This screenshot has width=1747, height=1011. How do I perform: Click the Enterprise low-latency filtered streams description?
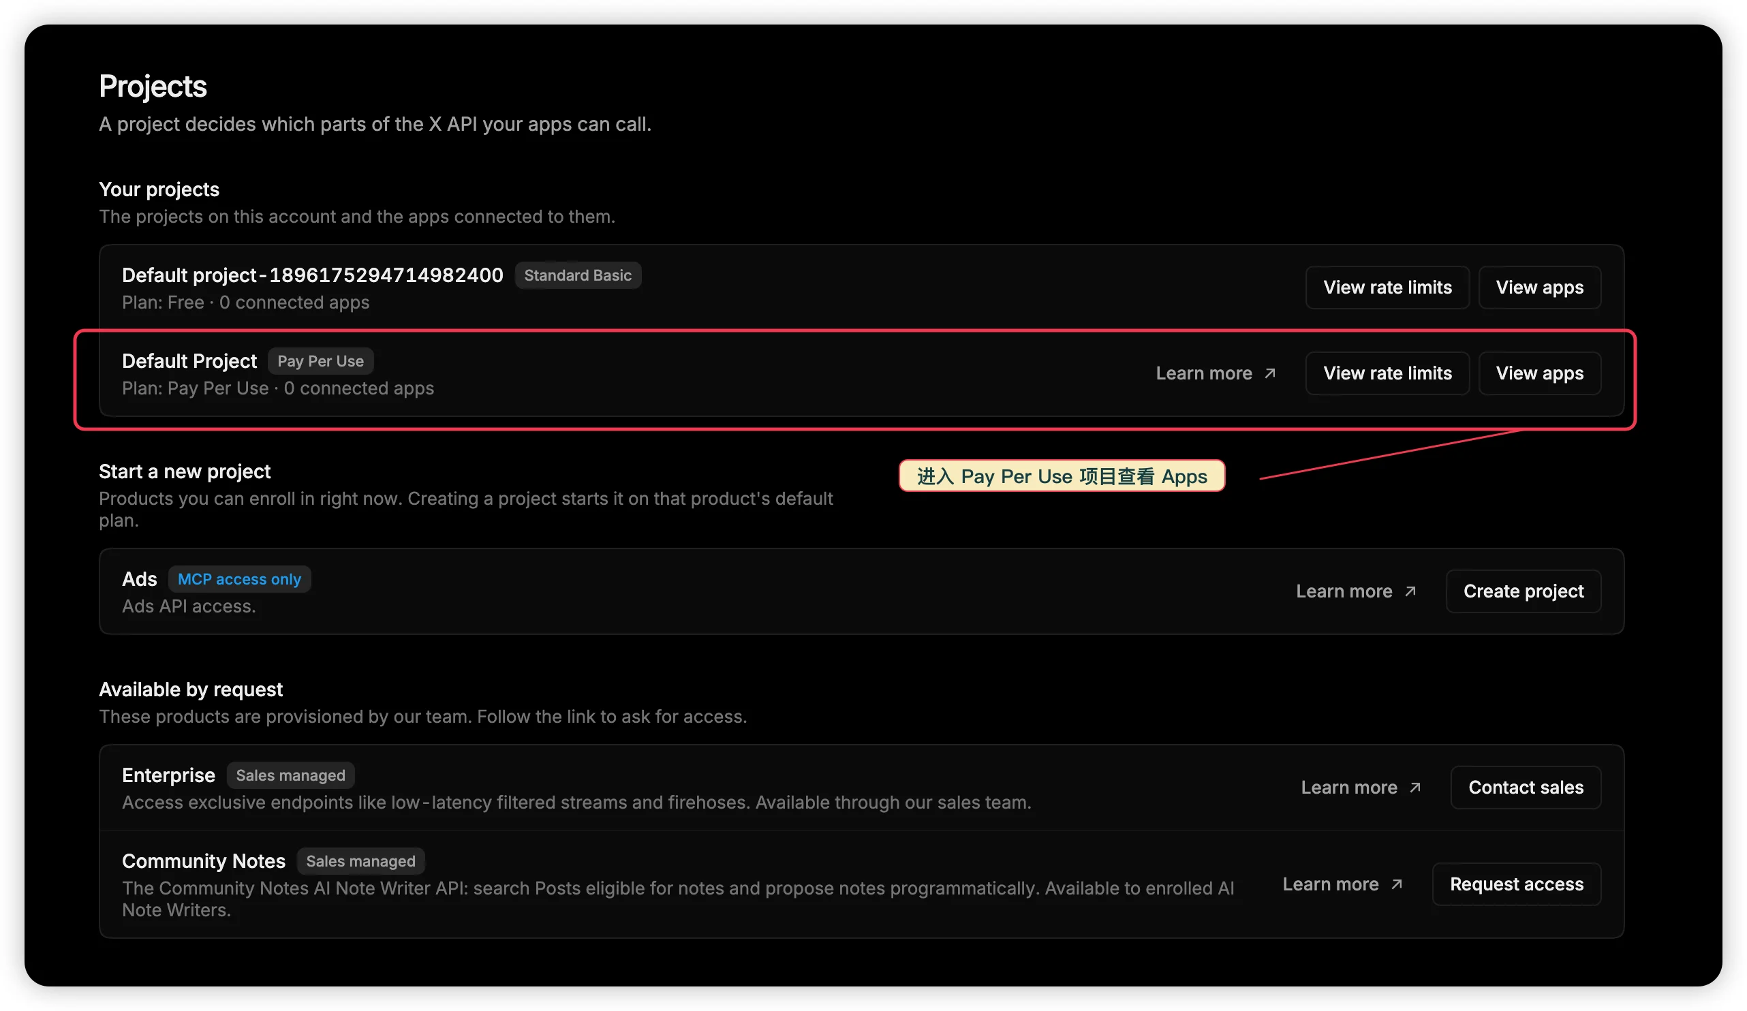[x=576, y=803]
